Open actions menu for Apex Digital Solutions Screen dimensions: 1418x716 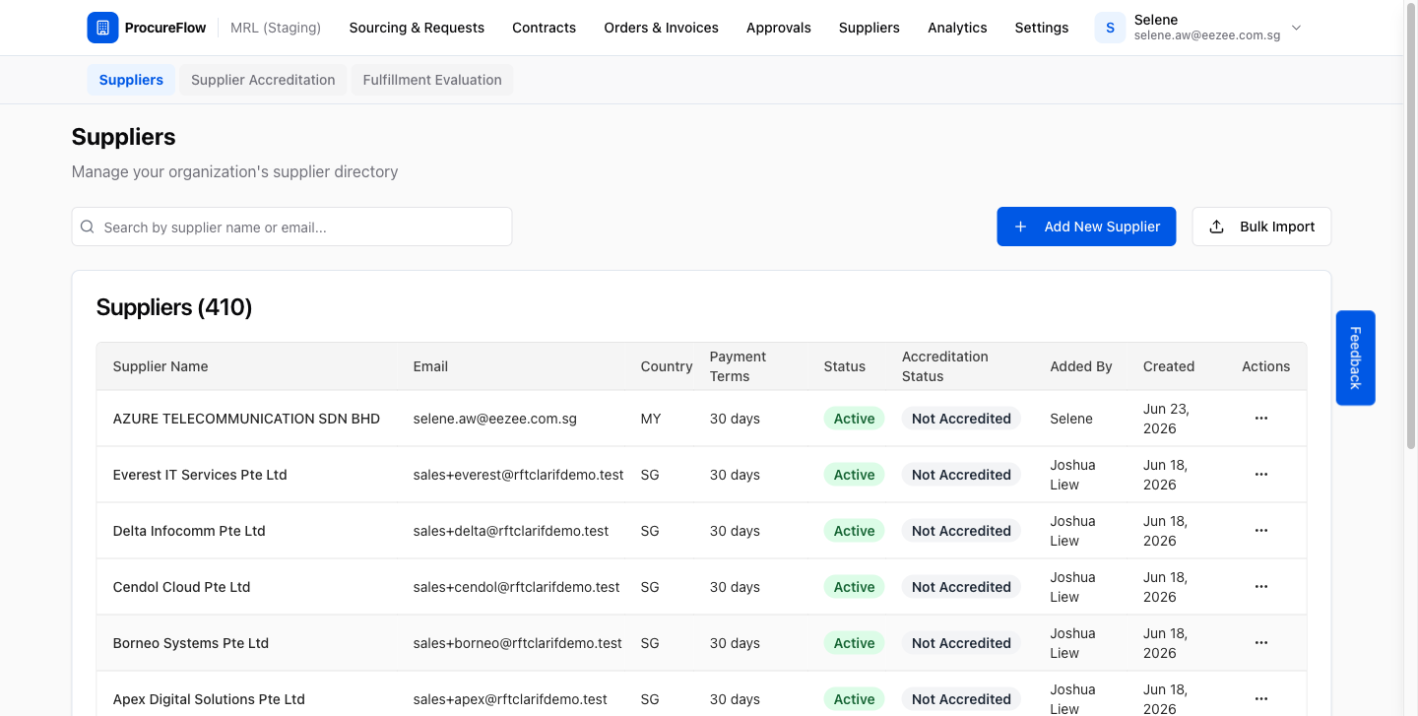click(1260, 699)
